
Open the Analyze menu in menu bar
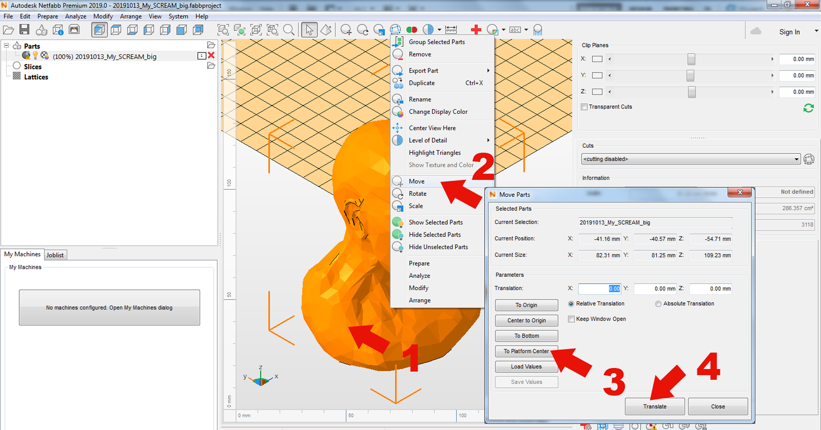[x=76, y=16]
